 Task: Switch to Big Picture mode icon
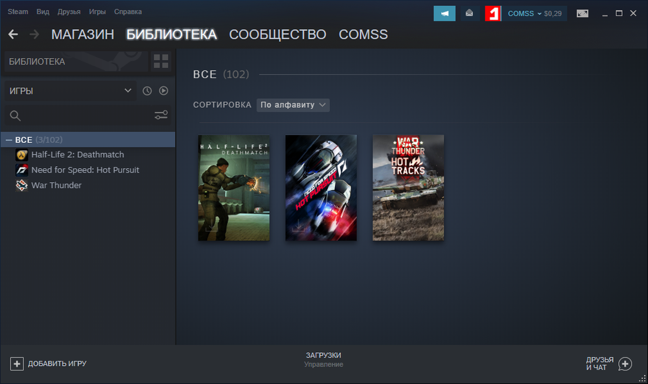pyautogui.click(x=583, y=14)
